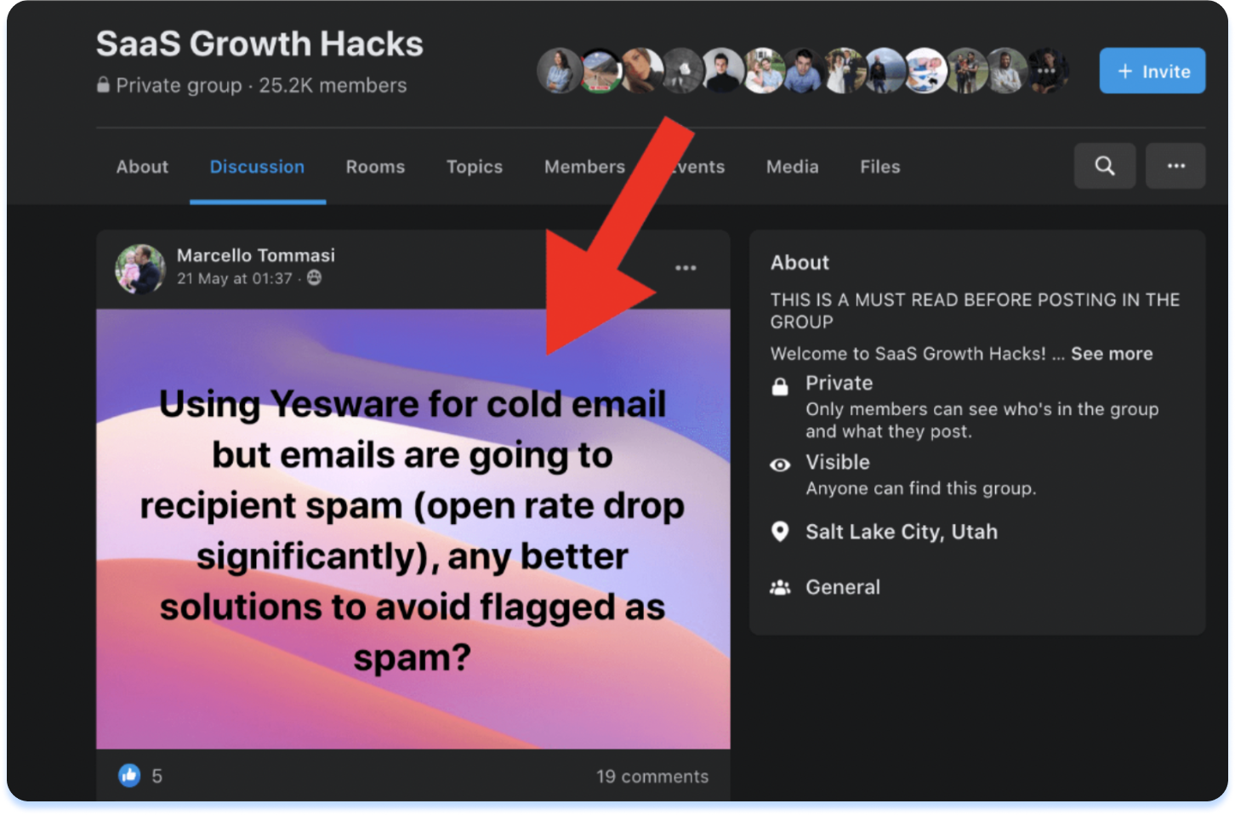The width and height of the screenshot is (1235, 815).
Task: Click the location pin icon for Salt Lake City
Action: [780, 533]
